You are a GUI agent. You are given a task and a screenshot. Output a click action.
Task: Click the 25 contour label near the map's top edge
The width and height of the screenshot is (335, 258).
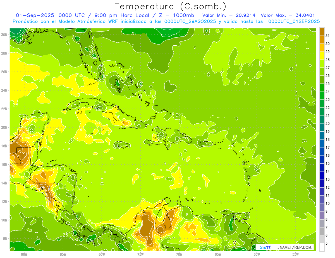pos(133,34)
